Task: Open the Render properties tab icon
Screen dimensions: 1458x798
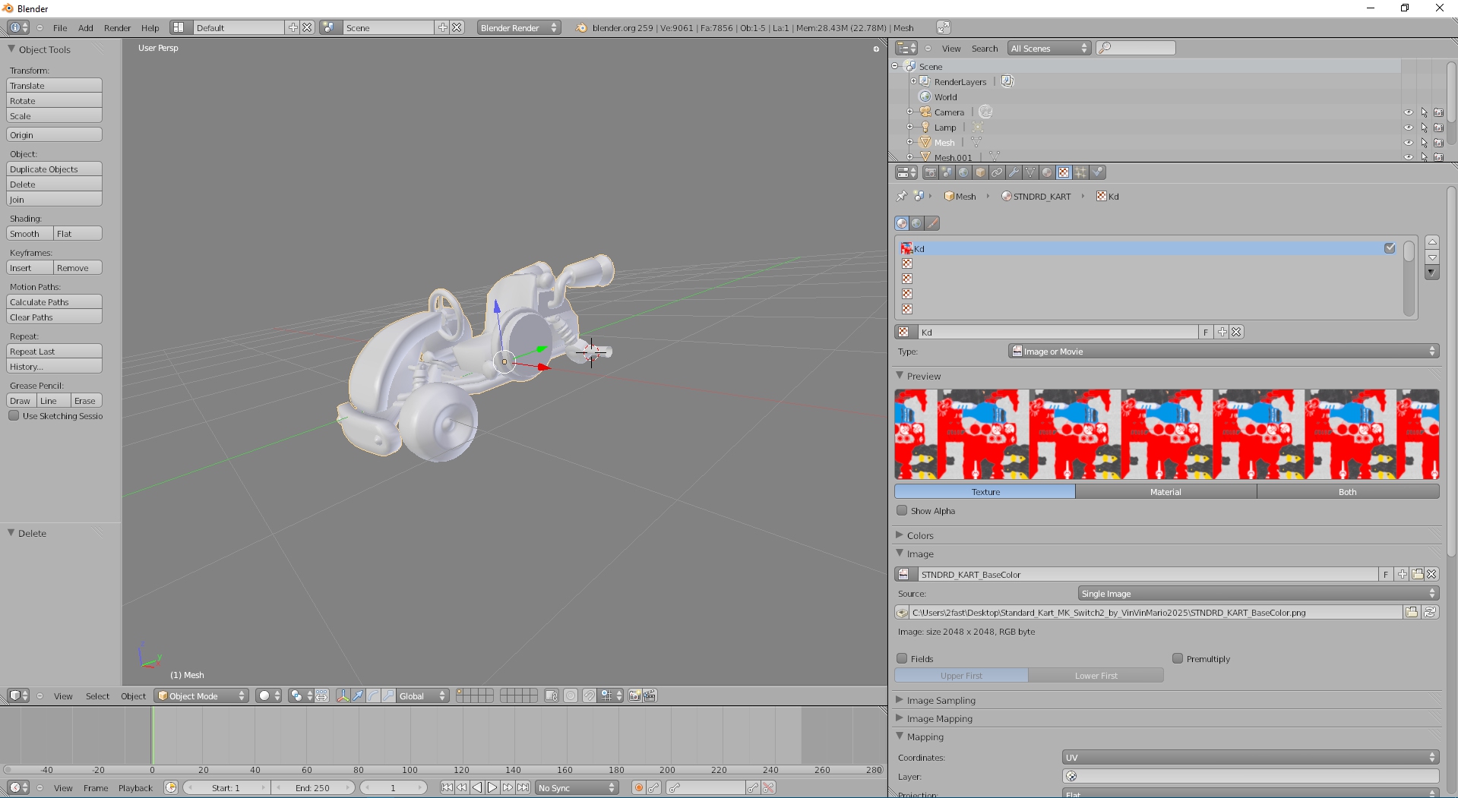Action: point(931,172)
